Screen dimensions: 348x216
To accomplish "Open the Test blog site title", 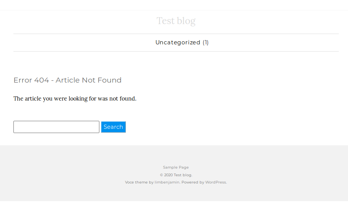I will (x=176, y=21).
